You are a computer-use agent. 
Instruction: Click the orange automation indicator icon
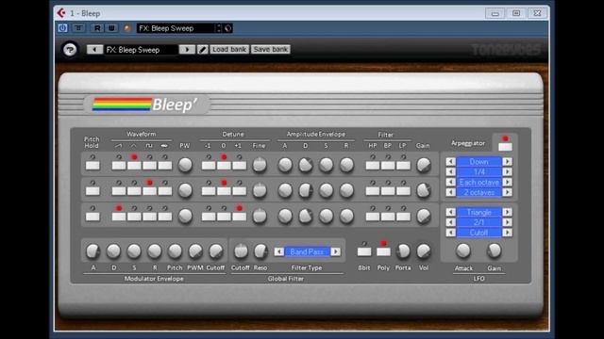point(126,28)
